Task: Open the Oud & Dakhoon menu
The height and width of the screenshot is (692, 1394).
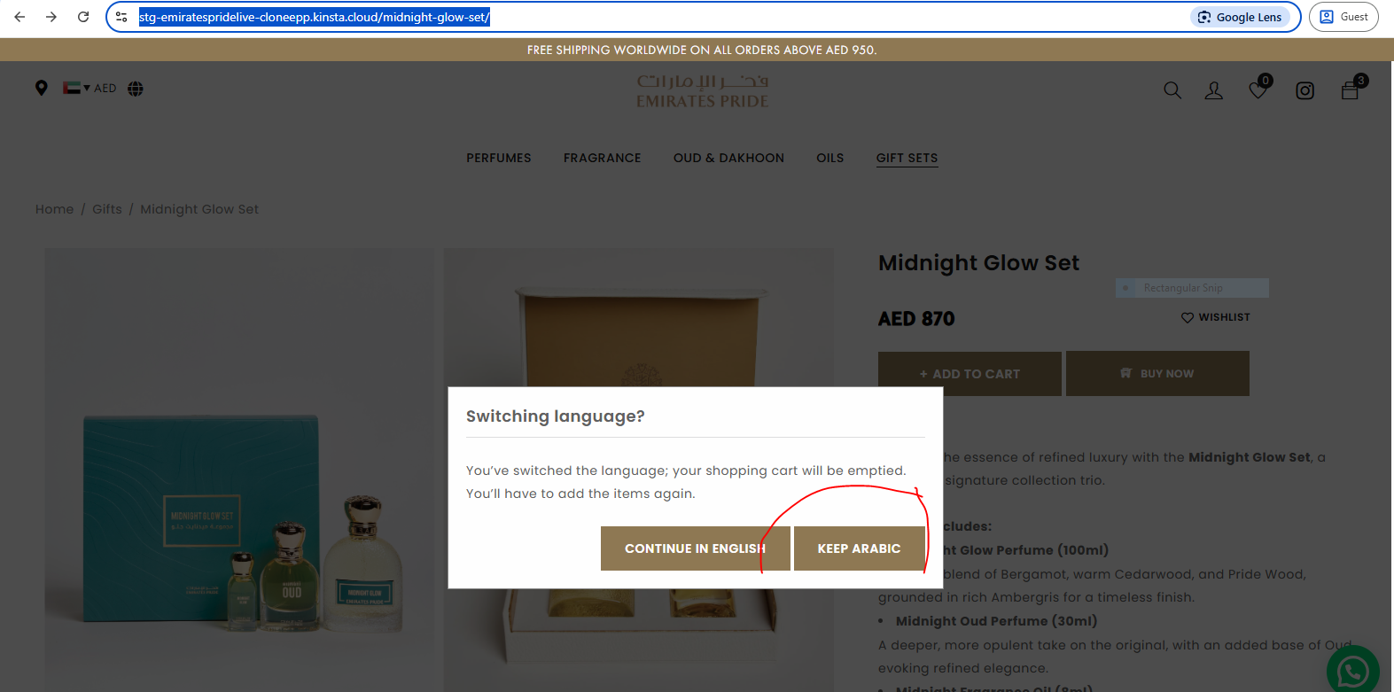Action: [728, 158]
